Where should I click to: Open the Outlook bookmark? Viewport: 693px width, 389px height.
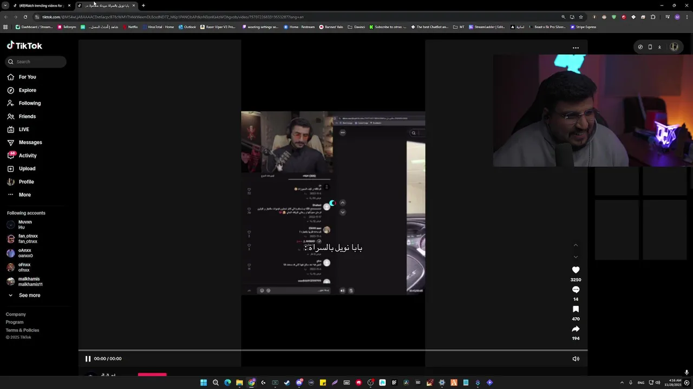tap(187, 27)
